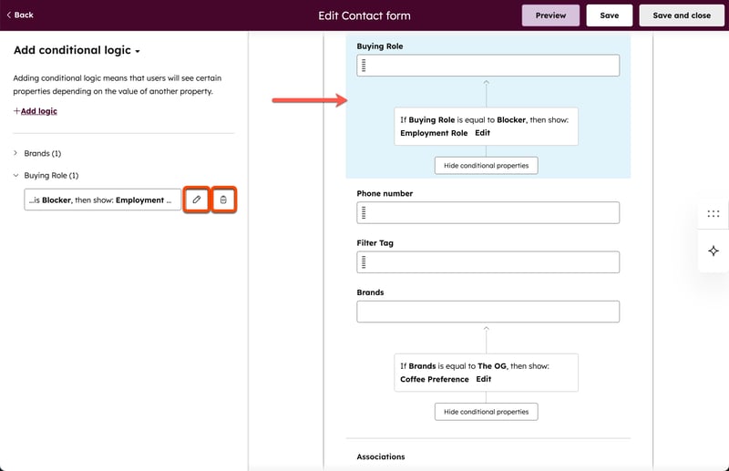The width and height of the screenshot is (729, 471).
Task: Click the Brands input field
Action: coord(488,312)
